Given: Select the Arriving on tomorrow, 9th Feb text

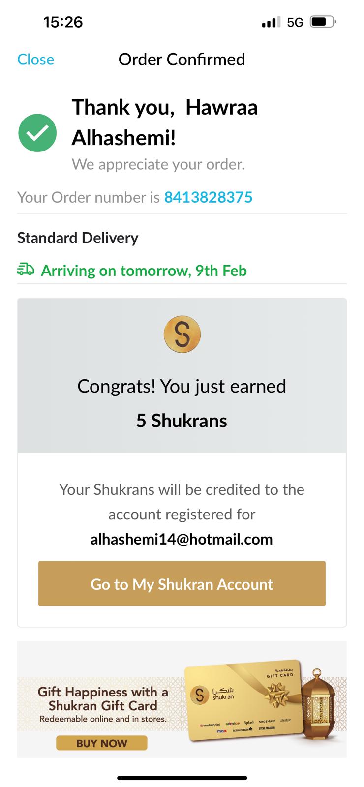Looking at the screenshot, I should [144, 271].
